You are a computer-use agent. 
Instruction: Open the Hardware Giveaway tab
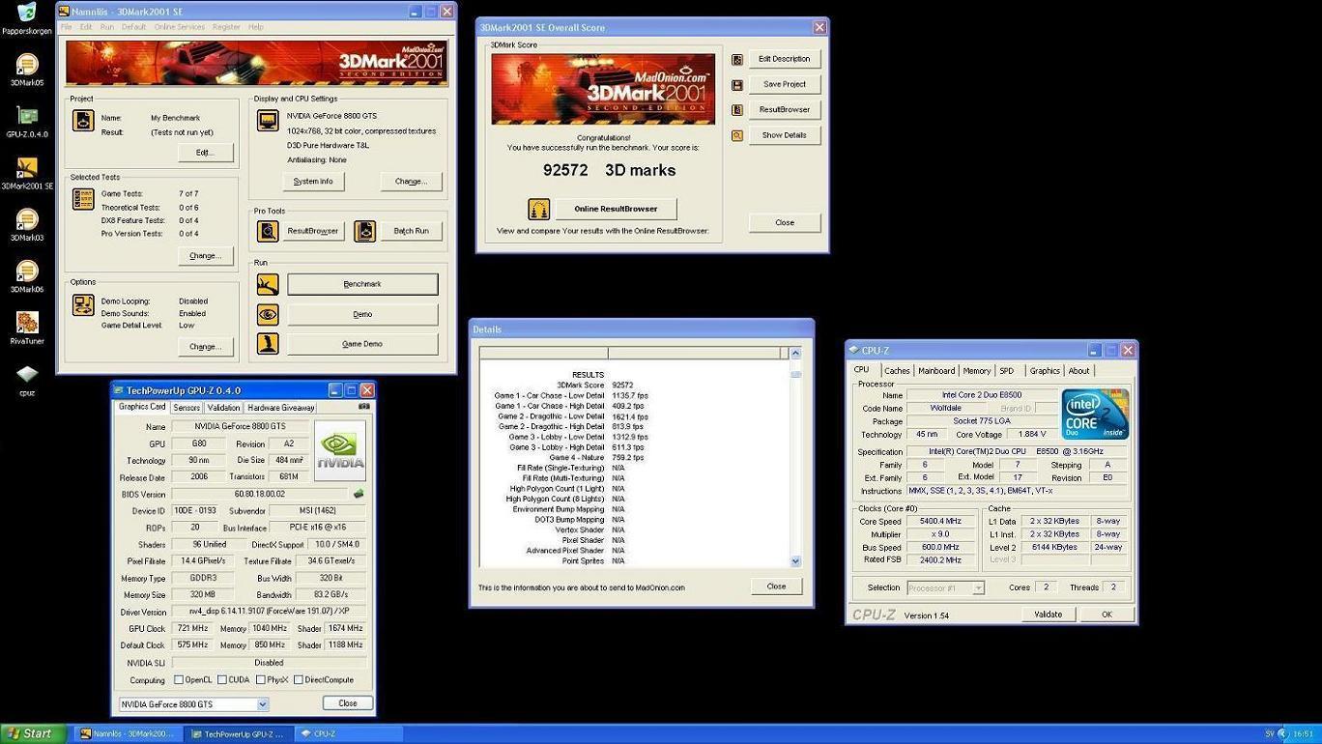point(280,408)
